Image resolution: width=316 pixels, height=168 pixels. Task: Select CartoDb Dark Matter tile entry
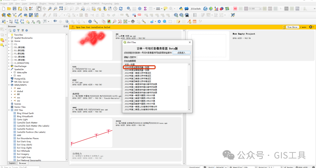point(27,123)
